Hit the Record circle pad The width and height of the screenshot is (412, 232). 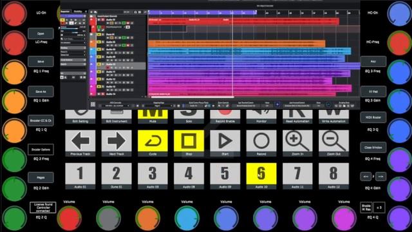coord(261,143)
